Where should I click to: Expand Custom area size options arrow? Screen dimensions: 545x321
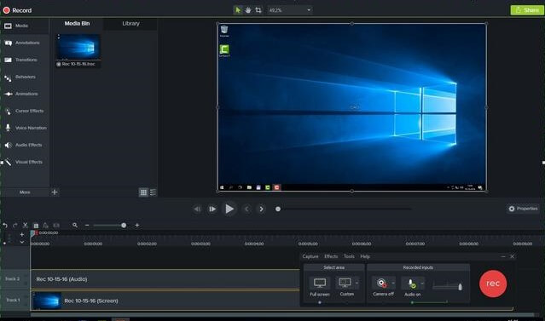tap(357, 283)
